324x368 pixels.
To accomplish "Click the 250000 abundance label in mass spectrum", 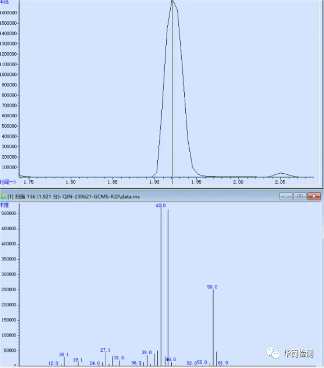I will 9,290.
